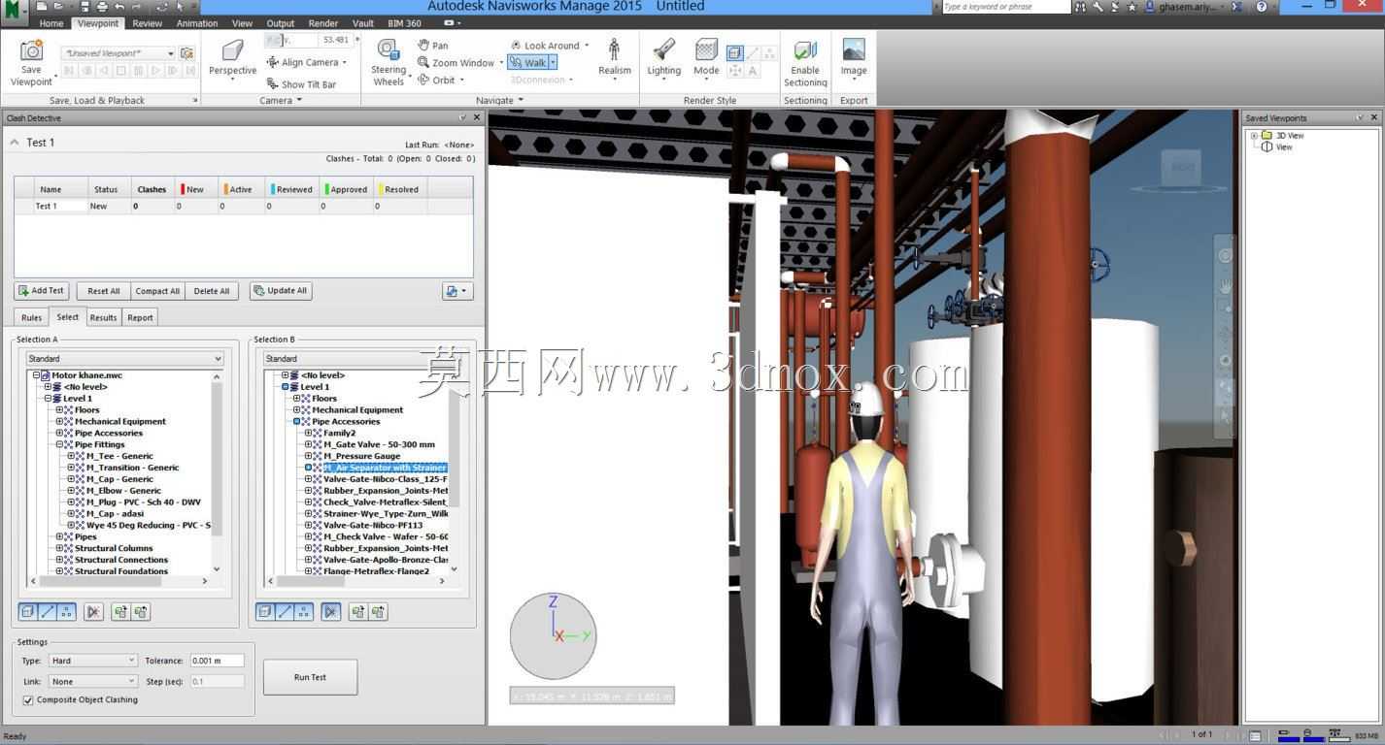Image resolution: width=1385 pixels, height=745 pixels.
Task: Click the Test 1 row name cell
Action: tap(61, 206)
